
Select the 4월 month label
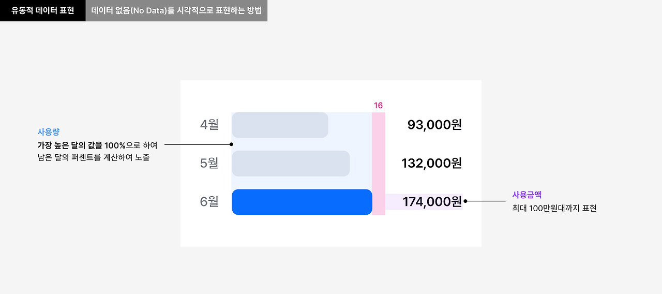pos(209,125)
